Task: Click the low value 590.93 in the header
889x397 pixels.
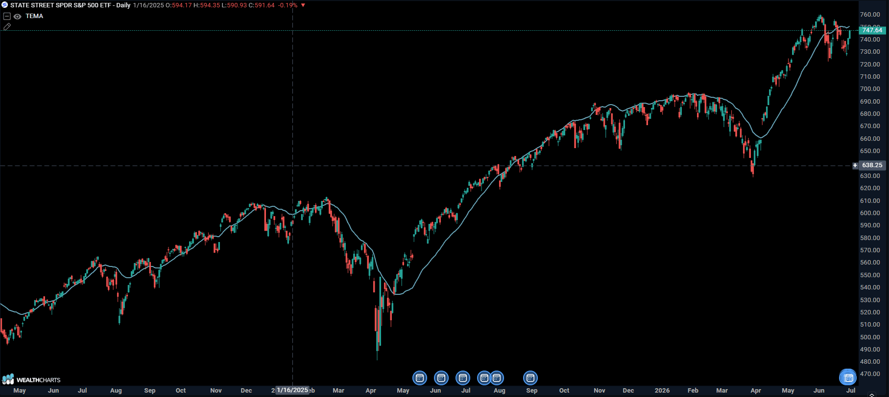Action: tap(237, 5)
